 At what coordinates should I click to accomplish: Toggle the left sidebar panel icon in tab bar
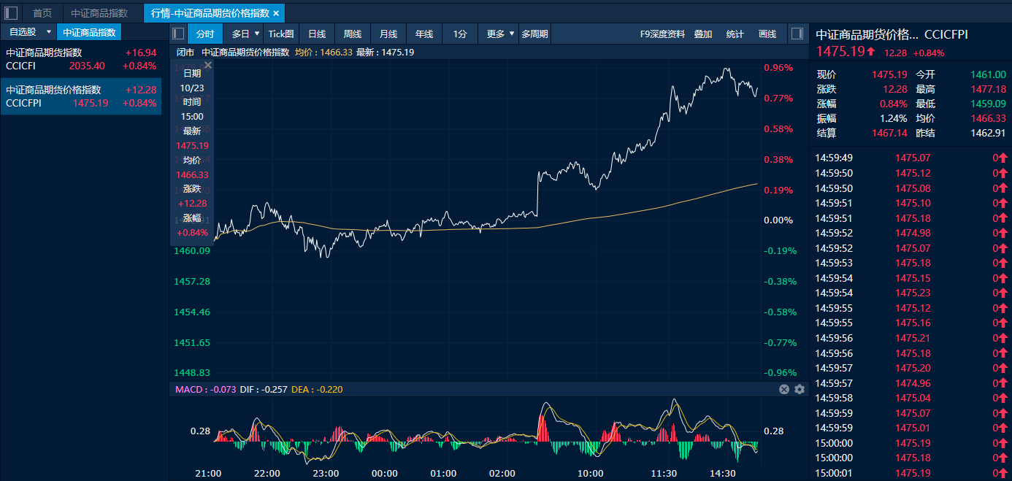[x=11, y=13]
